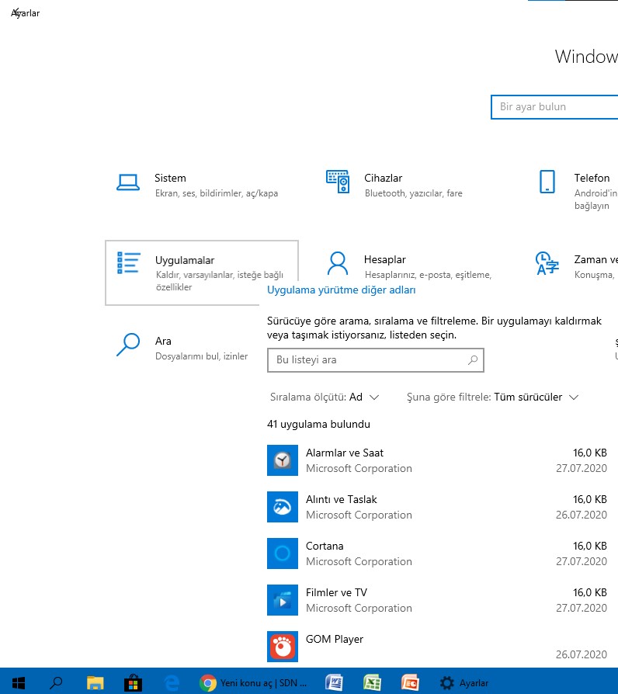This screenshot has height=694, width=618.
Task: Select the Alarmlar ve Saat app name
Action: pos(345,453)
